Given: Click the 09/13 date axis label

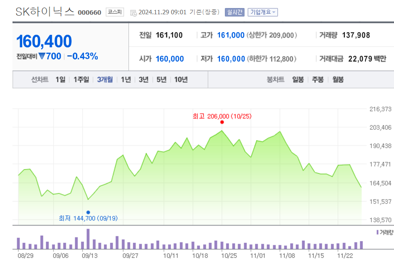Looking at the screenshot, I should (90, 256).
